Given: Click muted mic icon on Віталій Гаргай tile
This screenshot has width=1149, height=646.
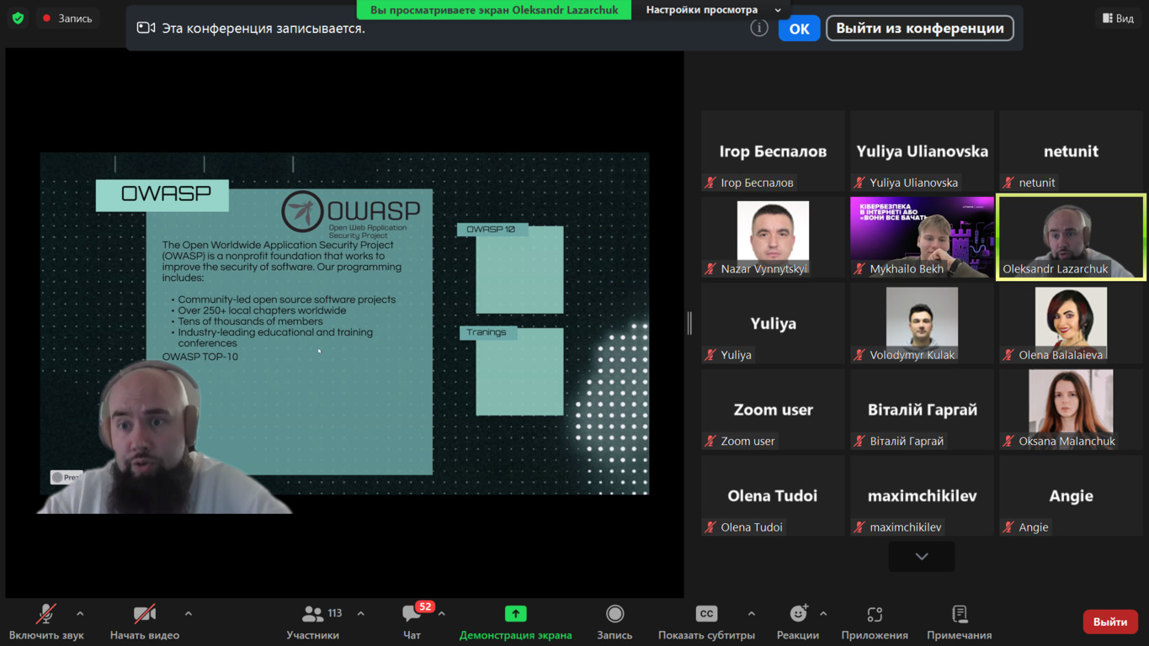Looking at the screenshot, I should pyautogui.click(x=859, y=441).
